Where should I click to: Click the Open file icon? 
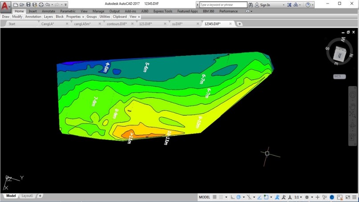tap(22, 4)
